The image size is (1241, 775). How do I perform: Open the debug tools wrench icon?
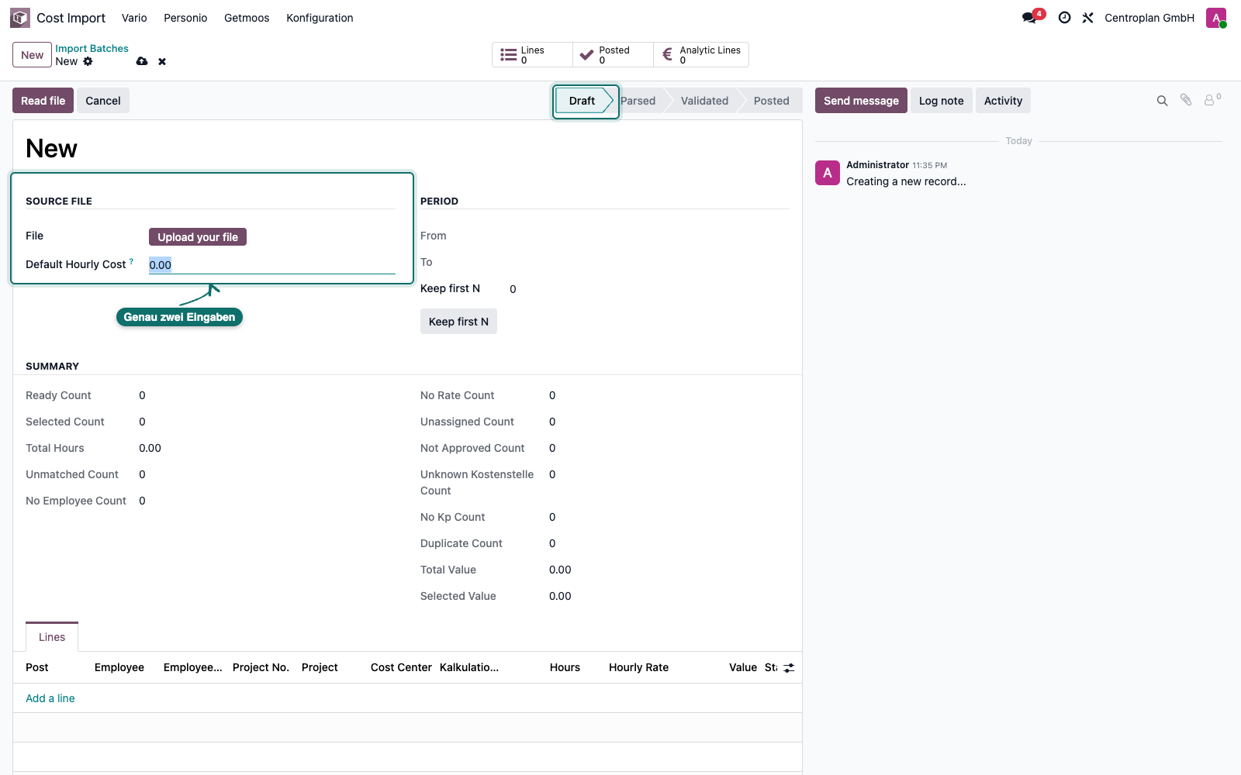click(x=1087, y=18)
